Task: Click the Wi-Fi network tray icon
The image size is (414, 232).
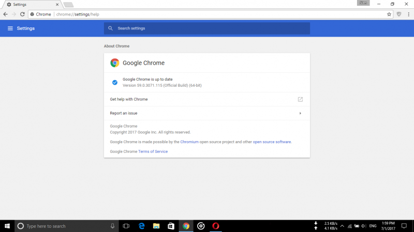Action: 350,226
